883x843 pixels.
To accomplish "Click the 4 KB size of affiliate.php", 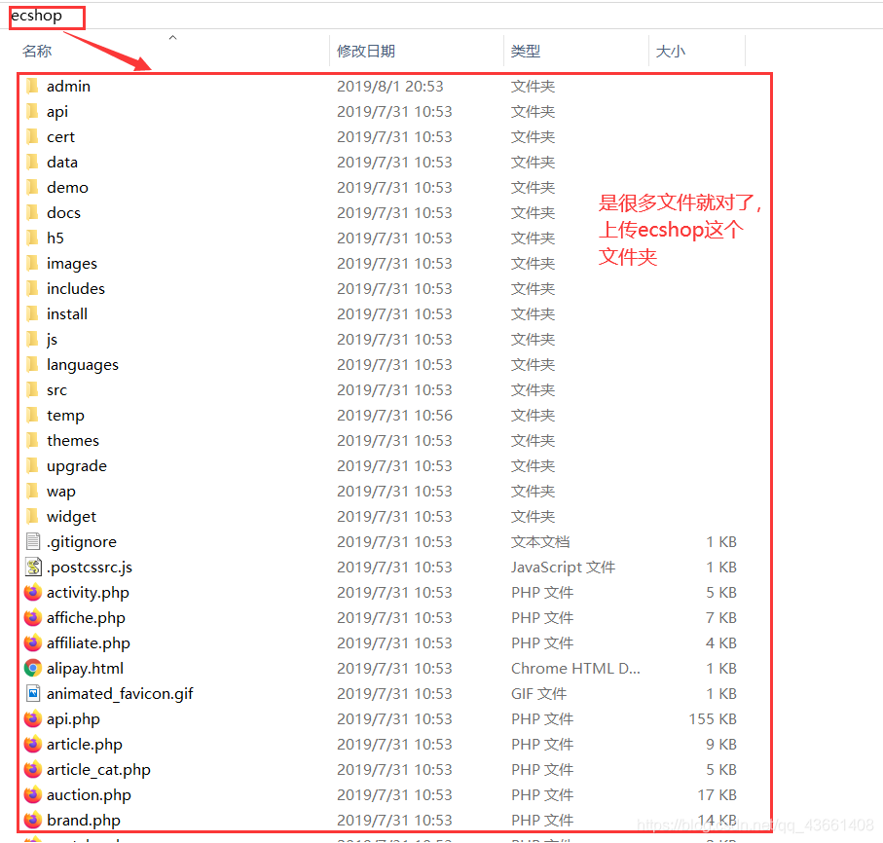I will pyautogui.click(x=722, y=643).
